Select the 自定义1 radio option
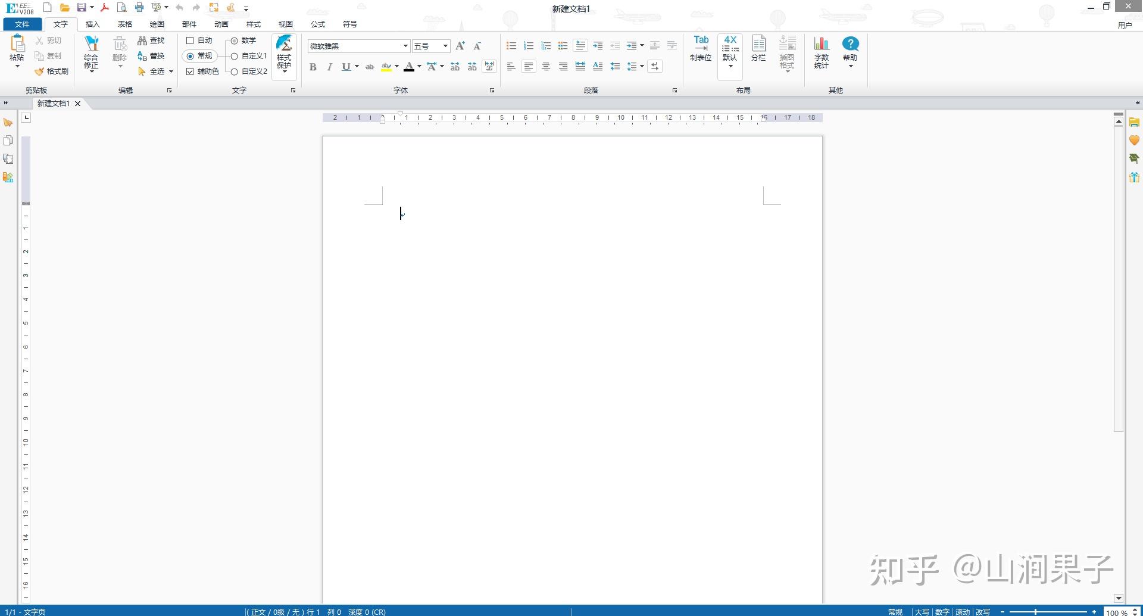Viewport: 1143px width, 616px height. 235,56
